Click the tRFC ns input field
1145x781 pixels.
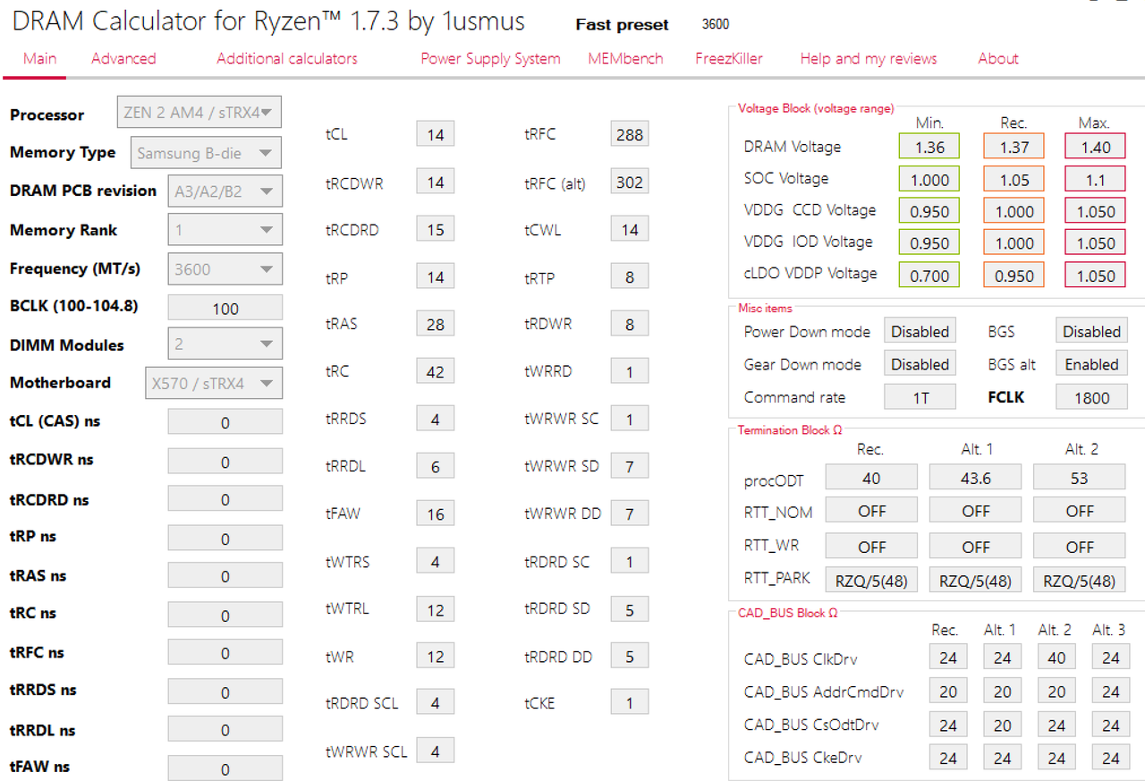pyautogui.click(x=225, y=653)
